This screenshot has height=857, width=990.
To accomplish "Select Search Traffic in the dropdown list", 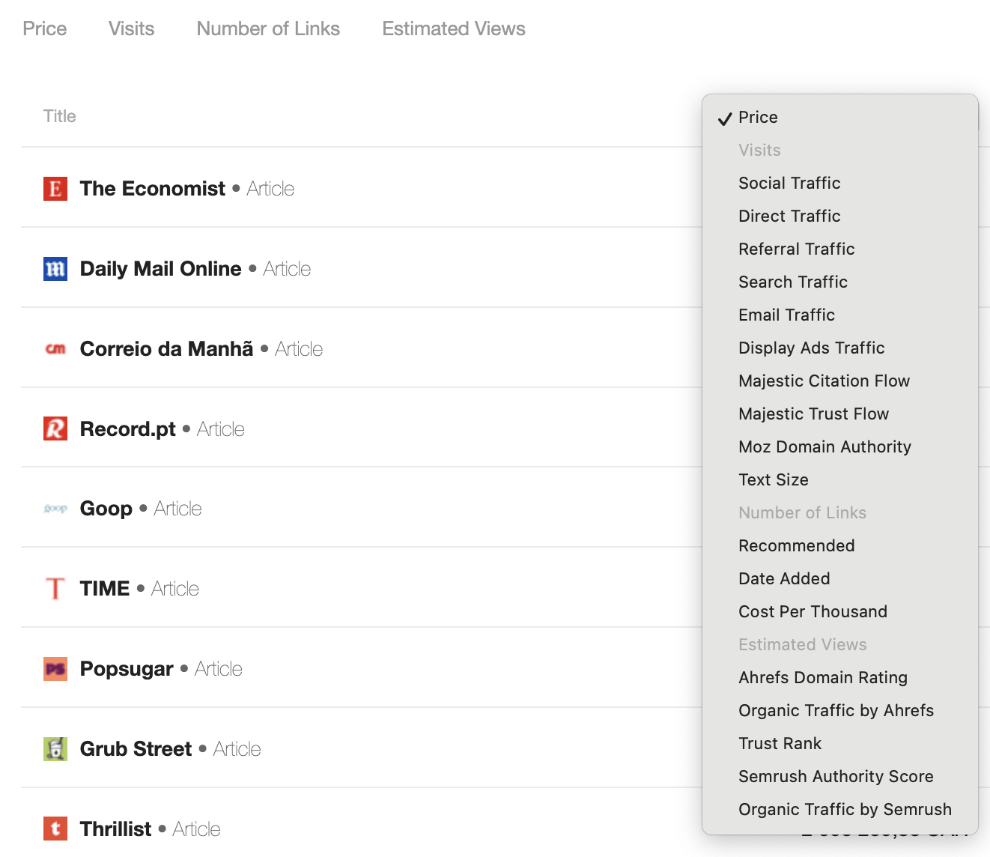I will 840,282.
